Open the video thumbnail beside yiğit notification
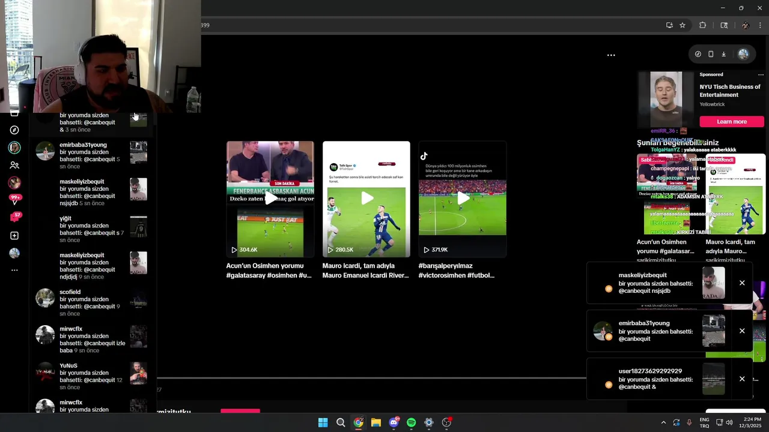This screenshot has height=432, width=769. (139, 227)
